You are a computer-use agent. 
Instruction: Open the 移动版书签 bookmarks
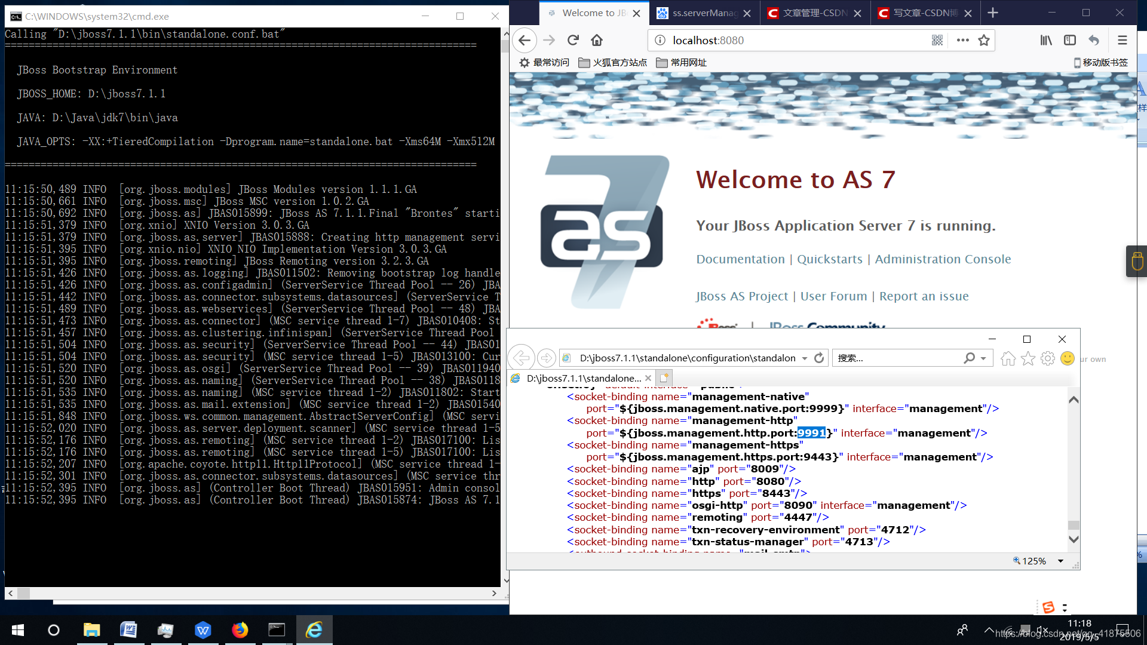[1100, 62]
